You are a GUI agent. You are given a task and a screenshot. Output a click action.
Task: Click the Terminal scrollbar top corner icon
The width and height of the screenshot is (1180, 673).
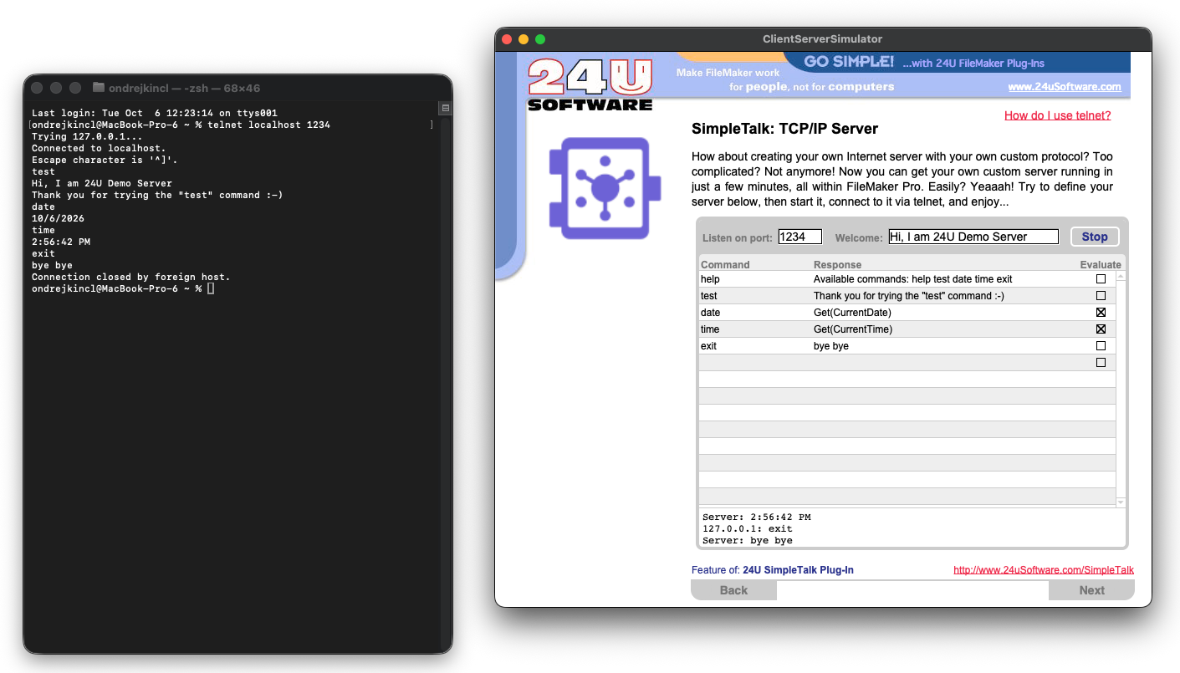pyautogui.click(x=446, y=108)
